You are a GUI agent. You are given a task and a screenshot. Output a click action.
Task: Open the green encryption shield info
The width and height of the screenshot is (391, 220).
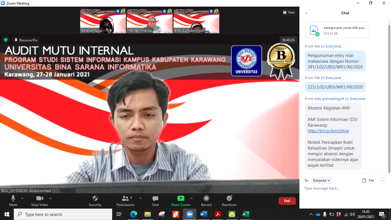(6, 40)
